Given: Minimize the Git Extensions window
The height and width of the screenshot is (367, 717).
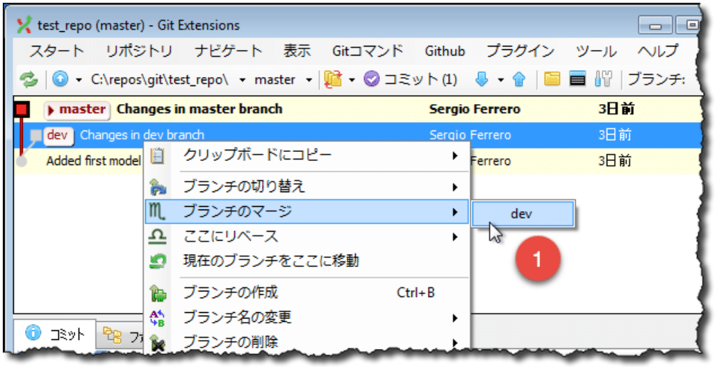Looking at the screenshot, I should (x=655, y=26).
